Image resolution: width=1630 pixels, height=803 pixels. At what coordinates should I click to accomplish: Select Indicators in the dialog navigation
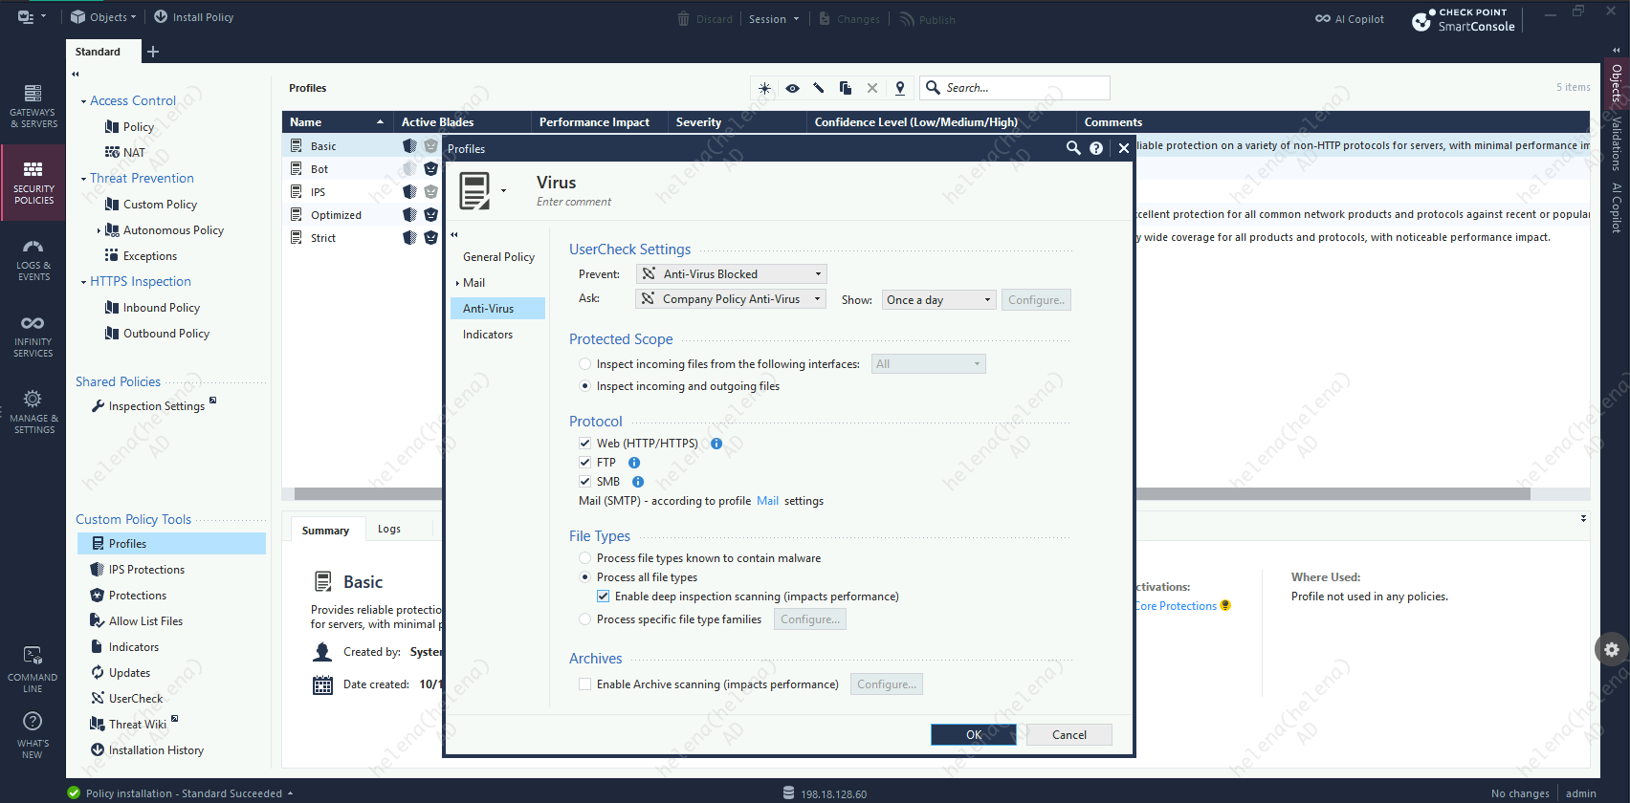click(488, 335)
